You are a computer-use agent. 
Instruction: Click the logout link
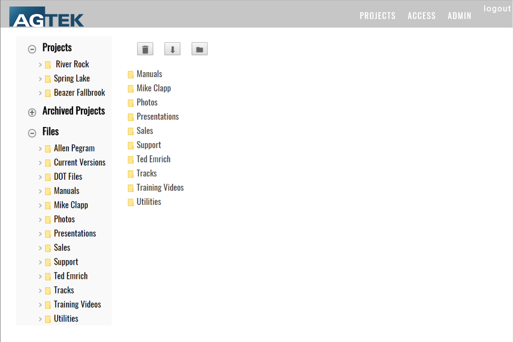point(497,8)
